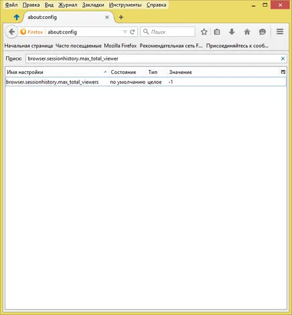Image resolution: width=292 pixels, height=315 pixels.
Task: Click the Firefox identity icon in the address bar
Action: pyautogui.click(x=23, y=32)
